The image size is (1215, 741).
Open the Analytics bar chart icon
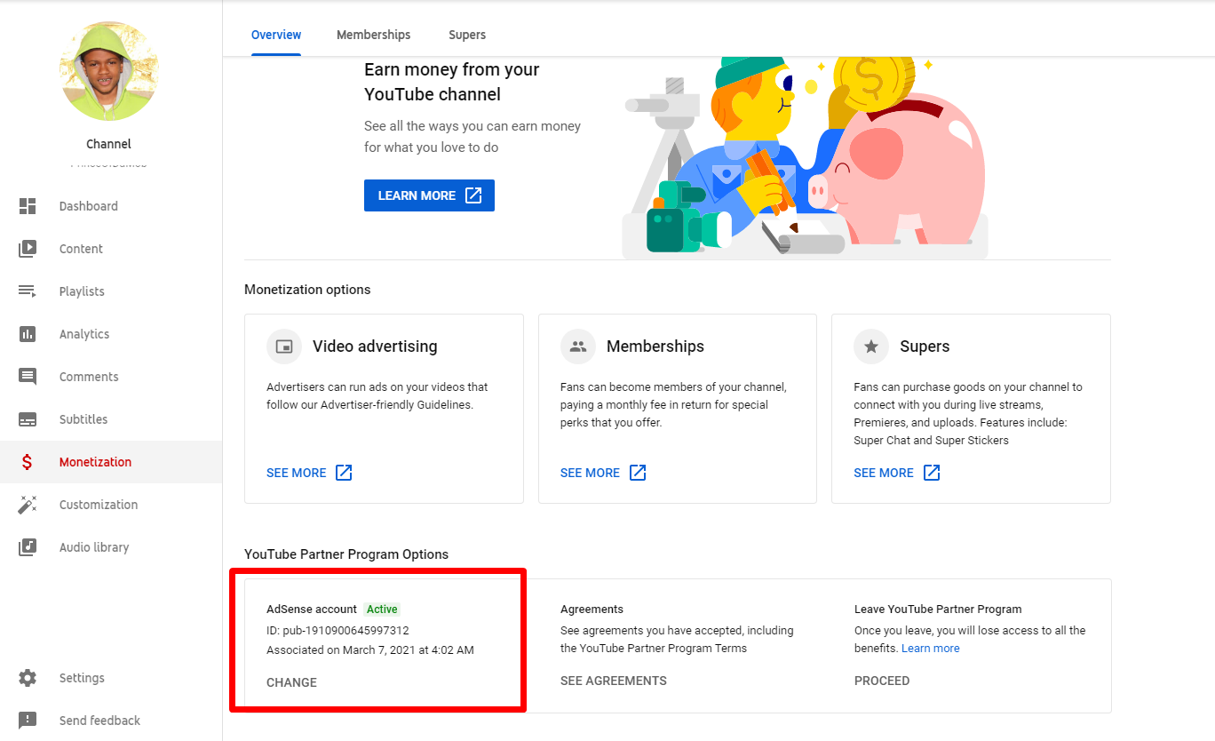(x=28, y=334)
